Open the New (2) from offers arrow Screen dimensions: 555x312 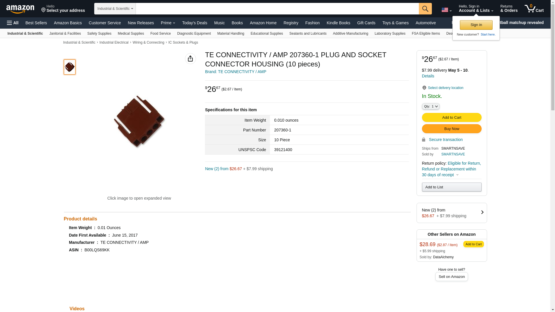[x=482, y=212]
